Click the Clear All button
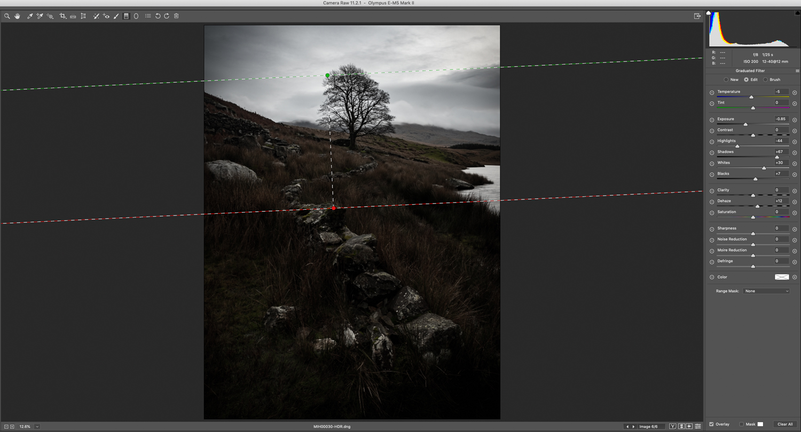 (785, 425)
